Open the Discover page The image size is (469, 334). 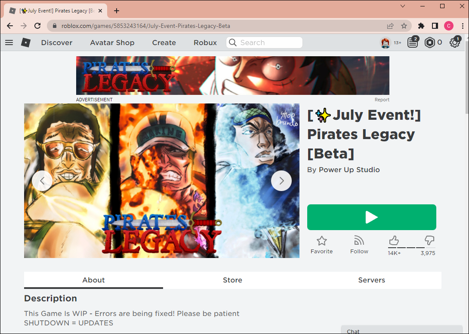tap(57, 43)
